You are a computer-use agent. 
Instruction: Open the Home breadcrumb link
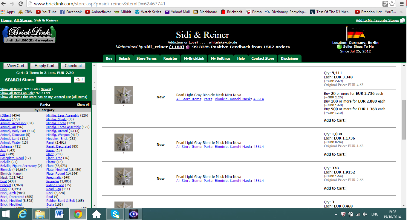(6, 20)
